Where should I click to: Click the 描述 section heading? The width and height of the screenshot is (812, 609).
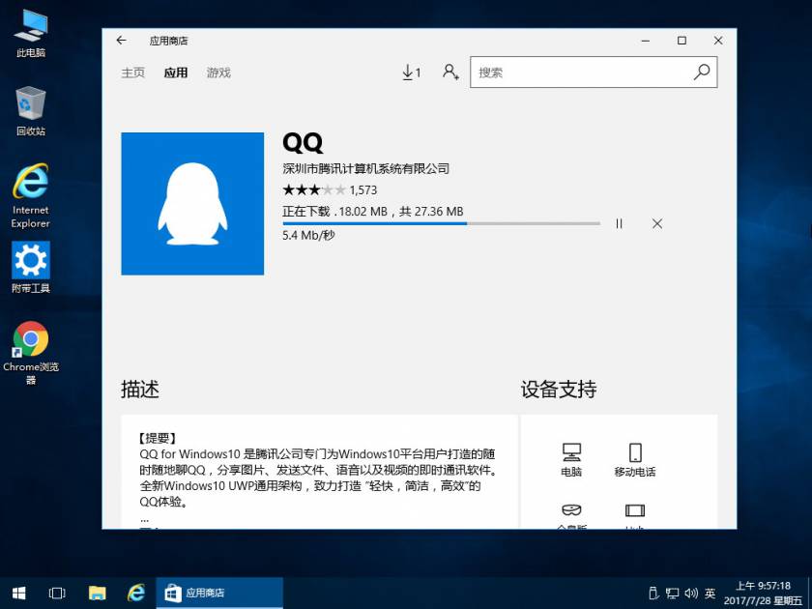(x=140, y=390)
